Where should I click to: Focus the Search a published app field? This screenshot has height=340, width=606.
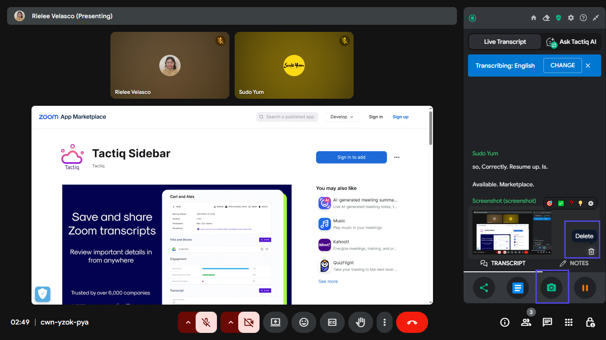click(287, 117)
